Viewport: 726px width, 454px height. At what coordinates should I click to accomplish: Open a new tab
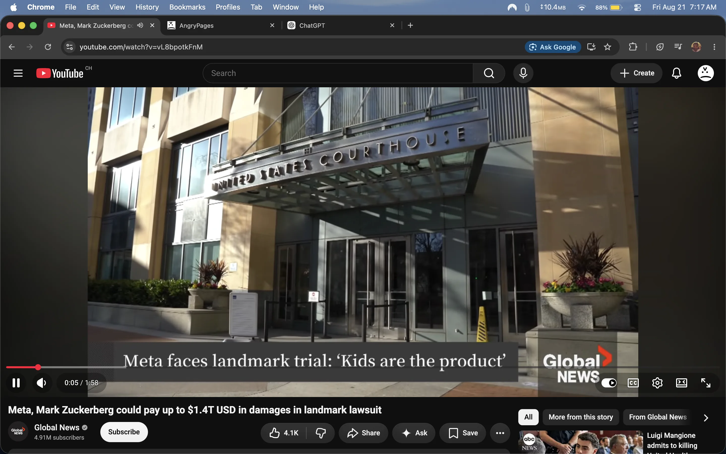(x=410, y=25)
